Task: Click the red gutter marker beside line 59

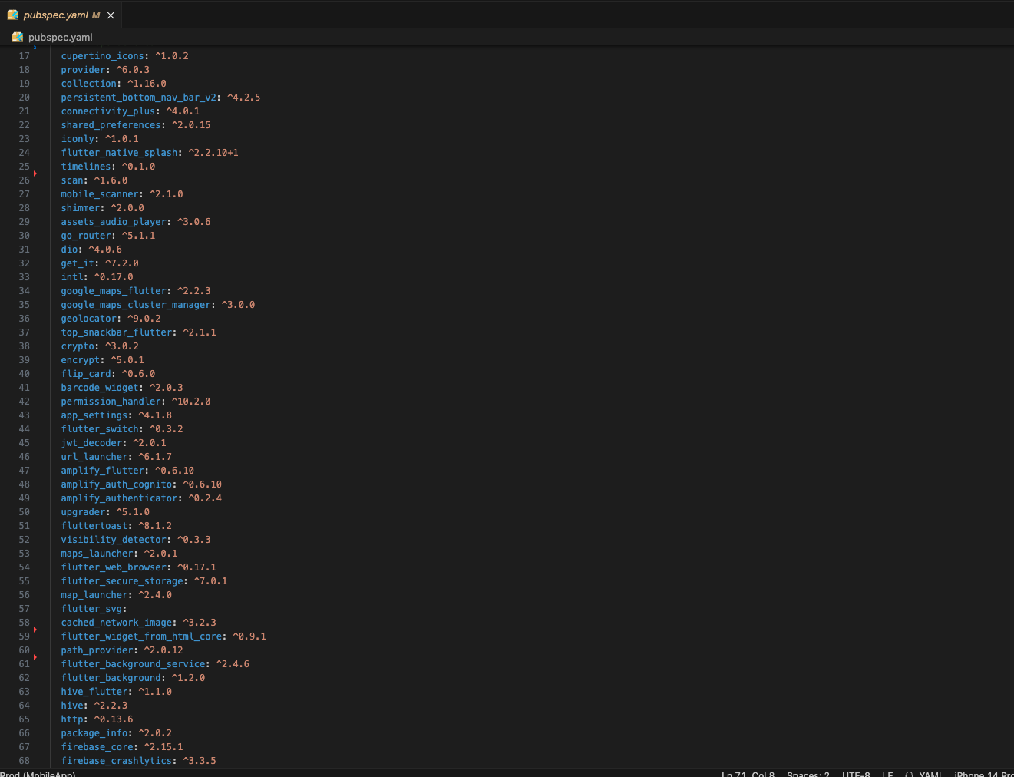Action: click(34, 630)
